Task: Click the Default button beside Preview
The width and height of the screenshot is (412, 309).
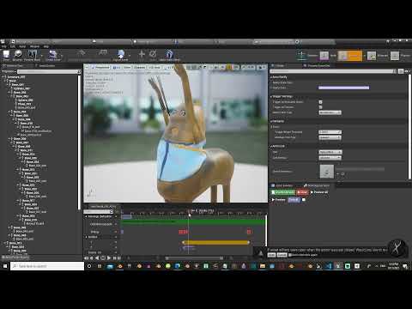Action: pos(294,200)
